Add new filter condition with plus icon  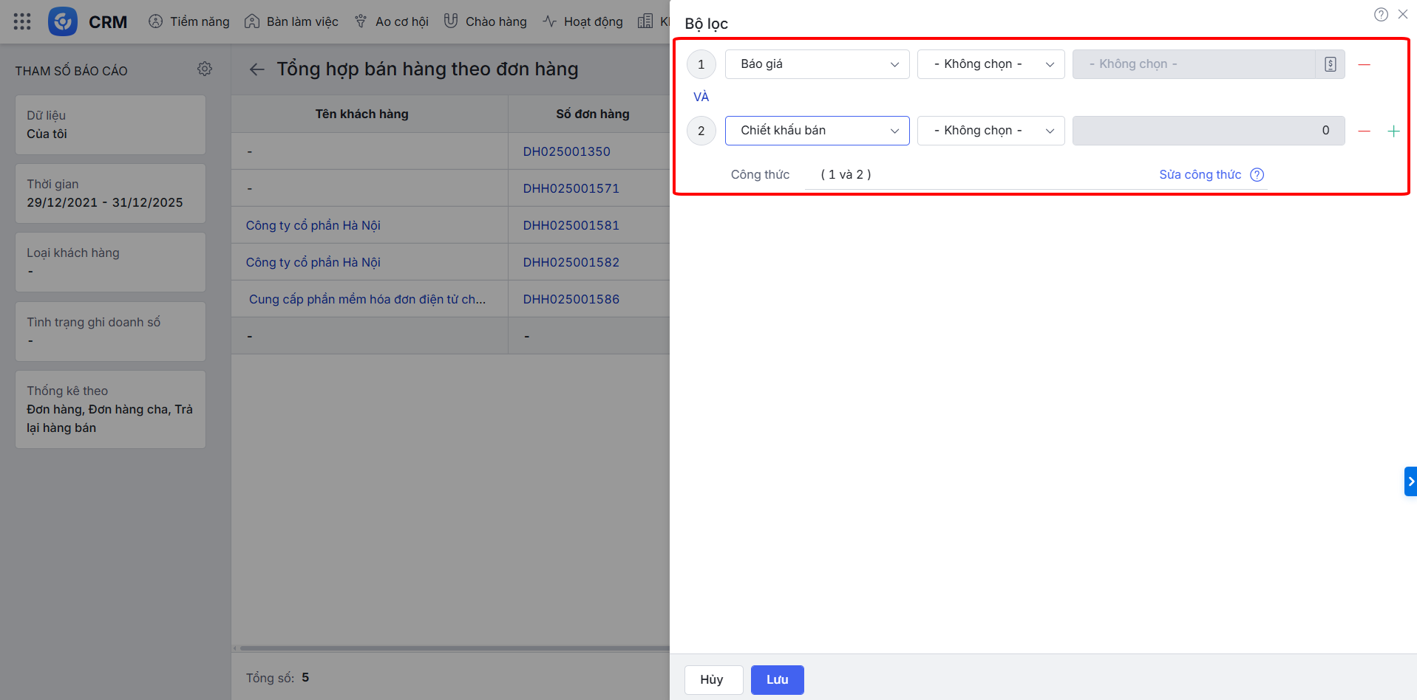[x=1393, y=131]
